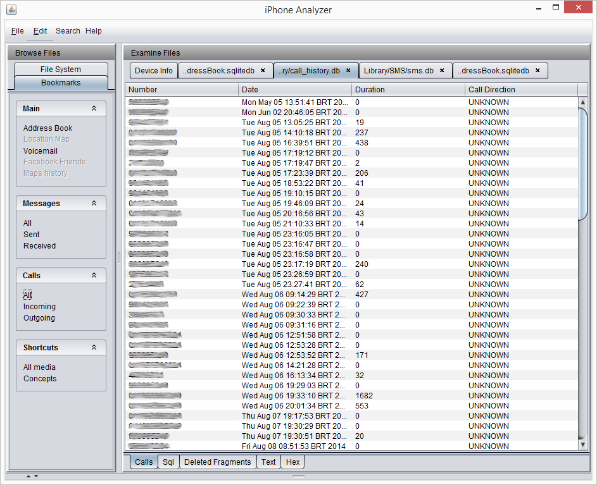Viewport: 597px width, 485px height.
Task: Show All under Messages
Action: (x=27, y=223)
